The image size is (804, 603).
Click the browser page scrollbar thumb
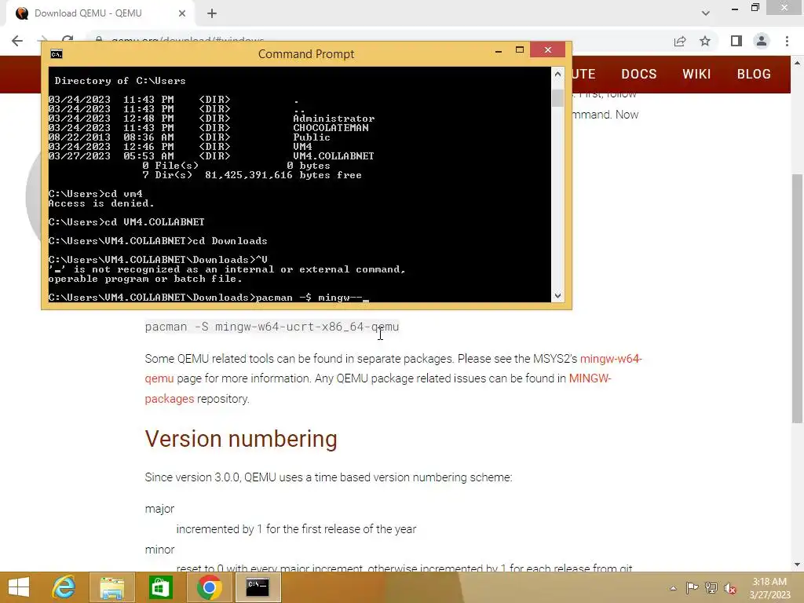797,298
